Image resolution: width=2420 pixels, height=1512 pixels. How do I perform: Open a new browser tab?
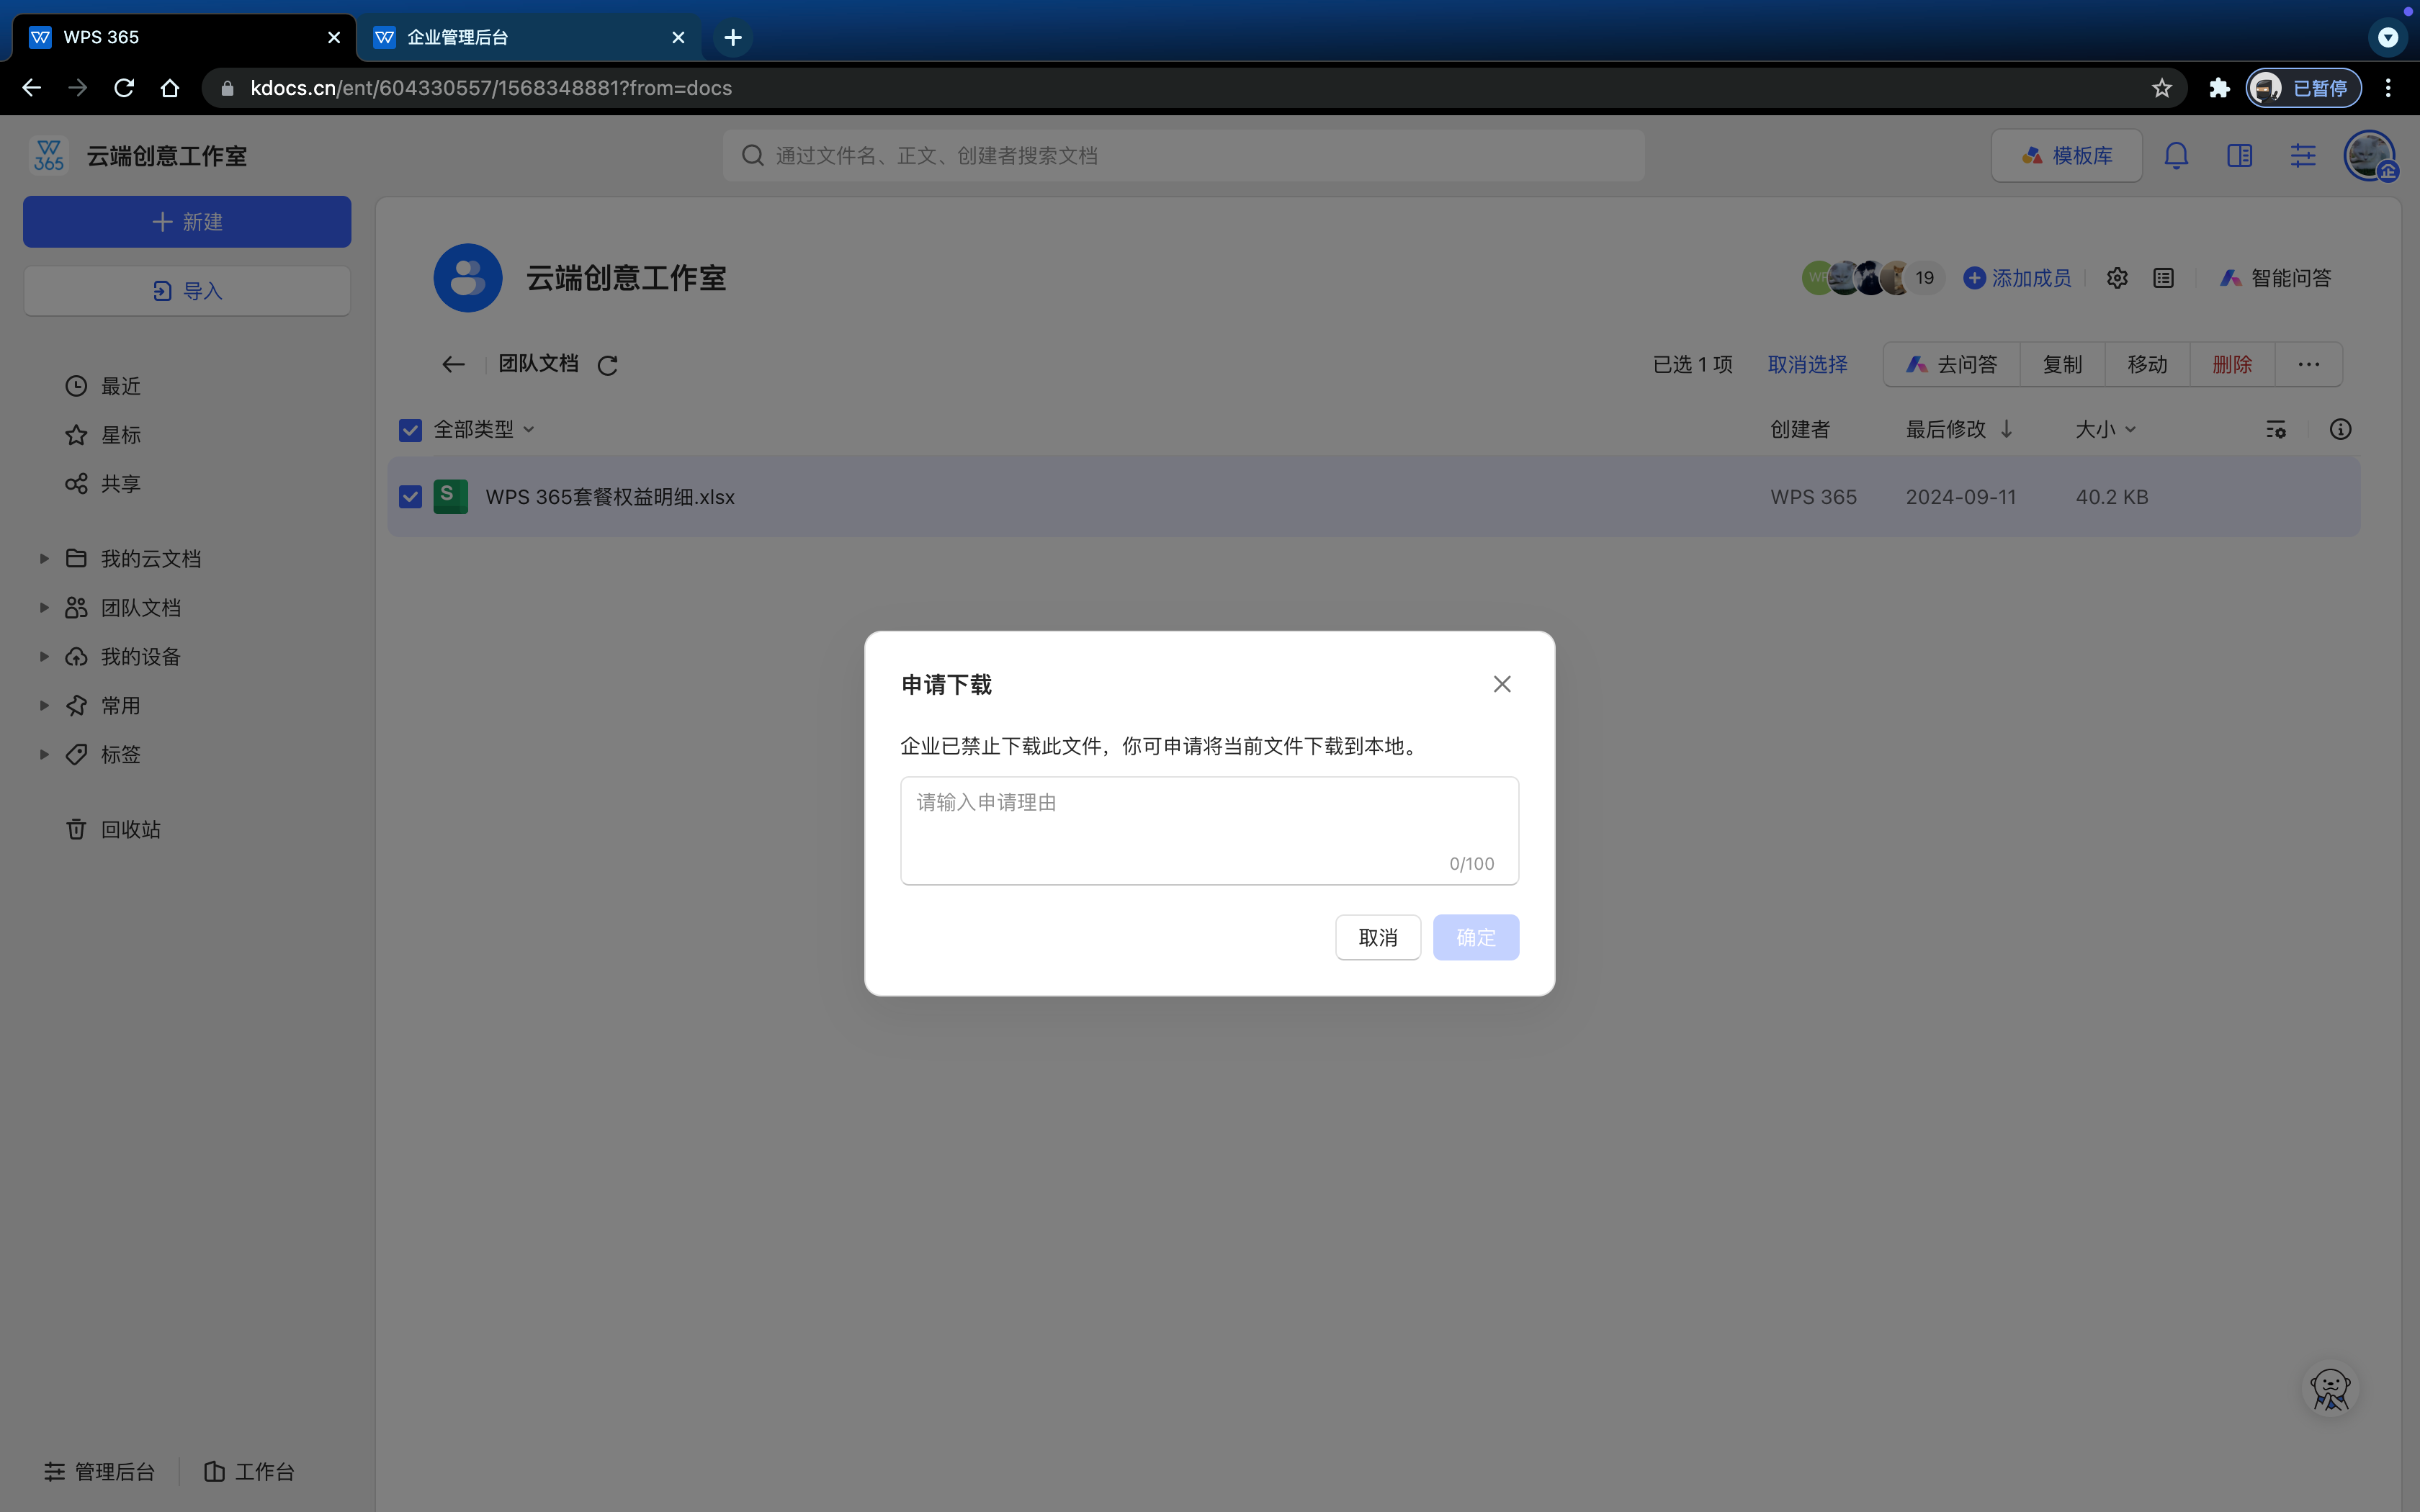click(733, 37)
